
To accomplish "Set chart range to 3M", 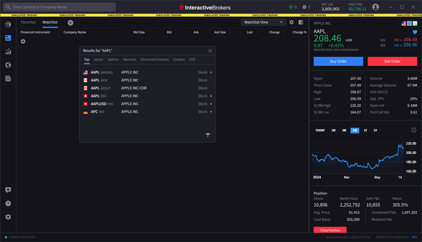I will pyautogui.click(x=344, y=130).
